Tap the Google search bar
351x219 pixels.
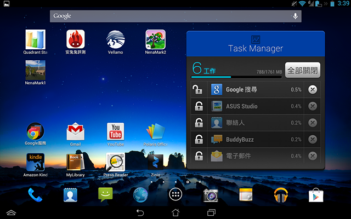click(x=175, y=16)
